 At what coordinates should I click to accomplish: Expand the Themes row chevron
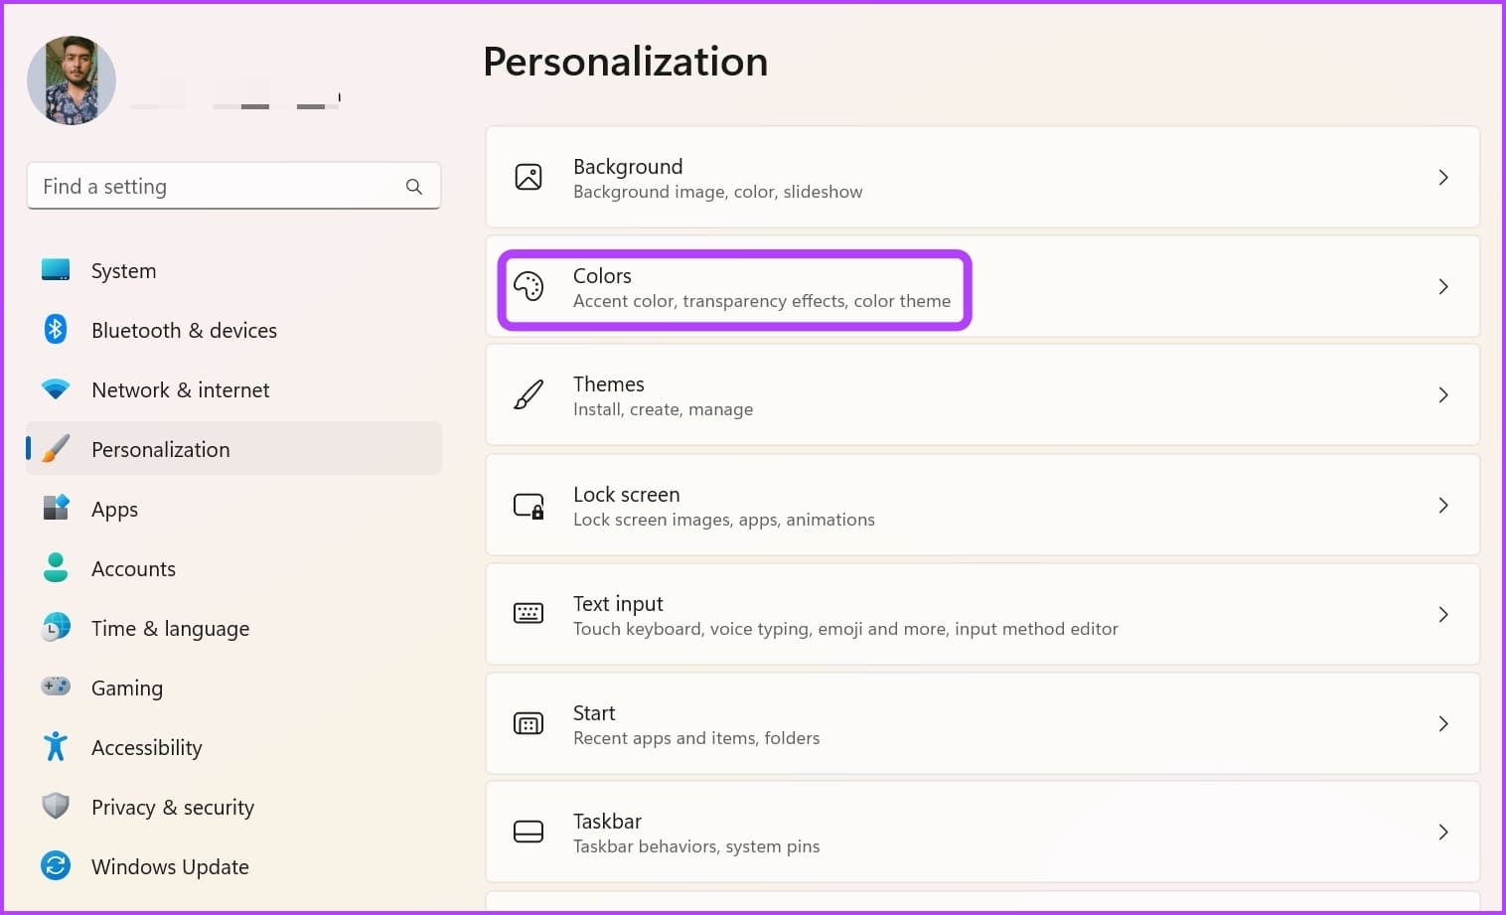pyautogui.click(x=1443, y=394)
